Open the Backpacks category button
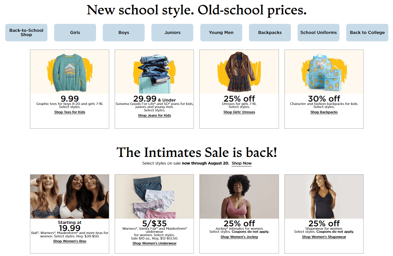The image size is (393, 256). (270, 32)
